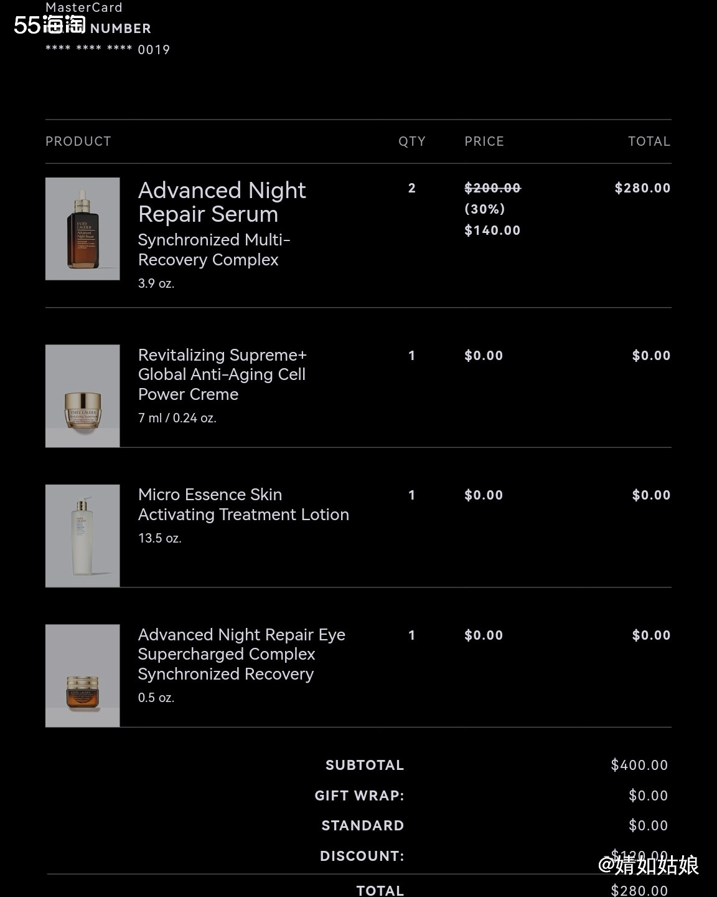Viewport: 717px width, 897px height.
Task: Click the $280.00 serum line total
Action: (x=642, y=188)
